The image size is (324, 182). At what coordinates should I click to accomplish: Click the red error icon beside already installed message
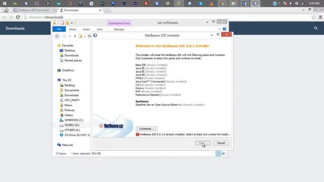pyautogui.click(x=137, y=134)
